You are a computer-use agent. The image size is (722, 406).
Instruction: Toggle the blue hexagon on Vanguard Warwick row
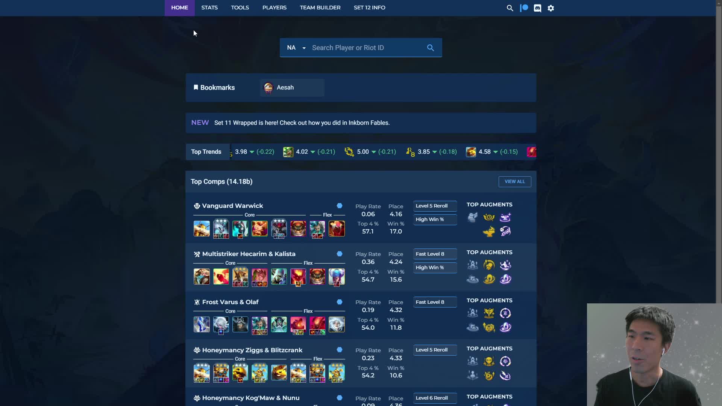[x=340, y=206]
